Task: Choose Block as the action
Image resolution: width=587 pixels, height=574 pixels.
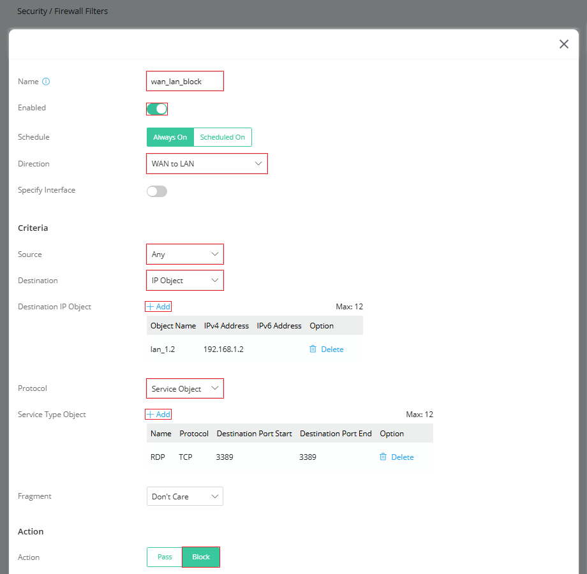Action: (200, 557)
